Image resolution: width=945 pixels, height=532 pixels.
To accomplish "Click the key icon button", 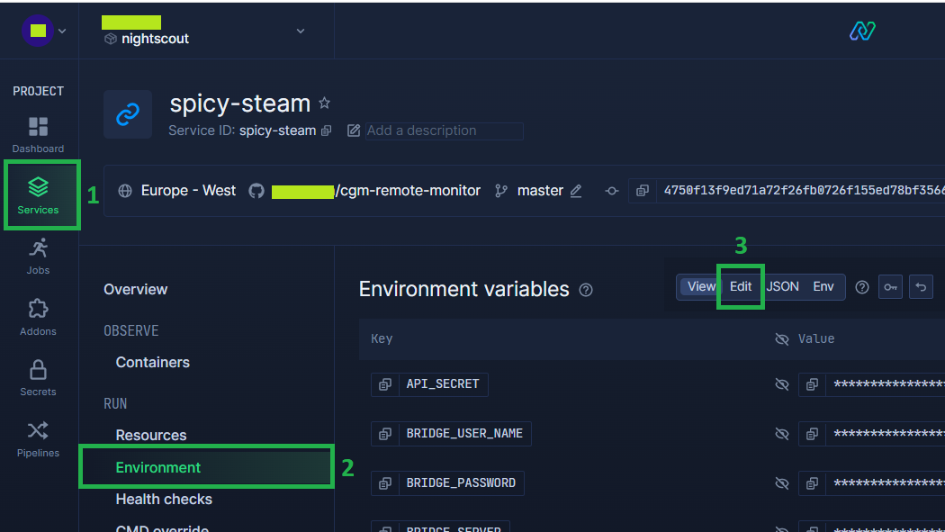I will pyautogui.click(x=890, y=287).
